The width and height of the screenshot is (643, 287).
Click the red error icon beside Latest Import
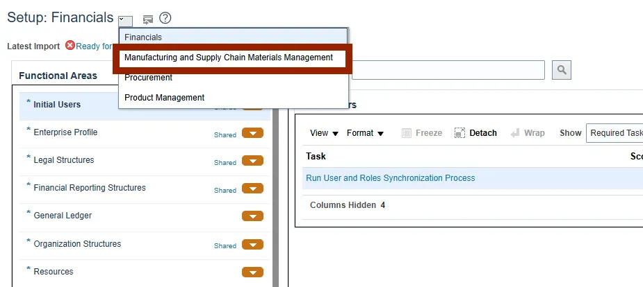point(70,46)
